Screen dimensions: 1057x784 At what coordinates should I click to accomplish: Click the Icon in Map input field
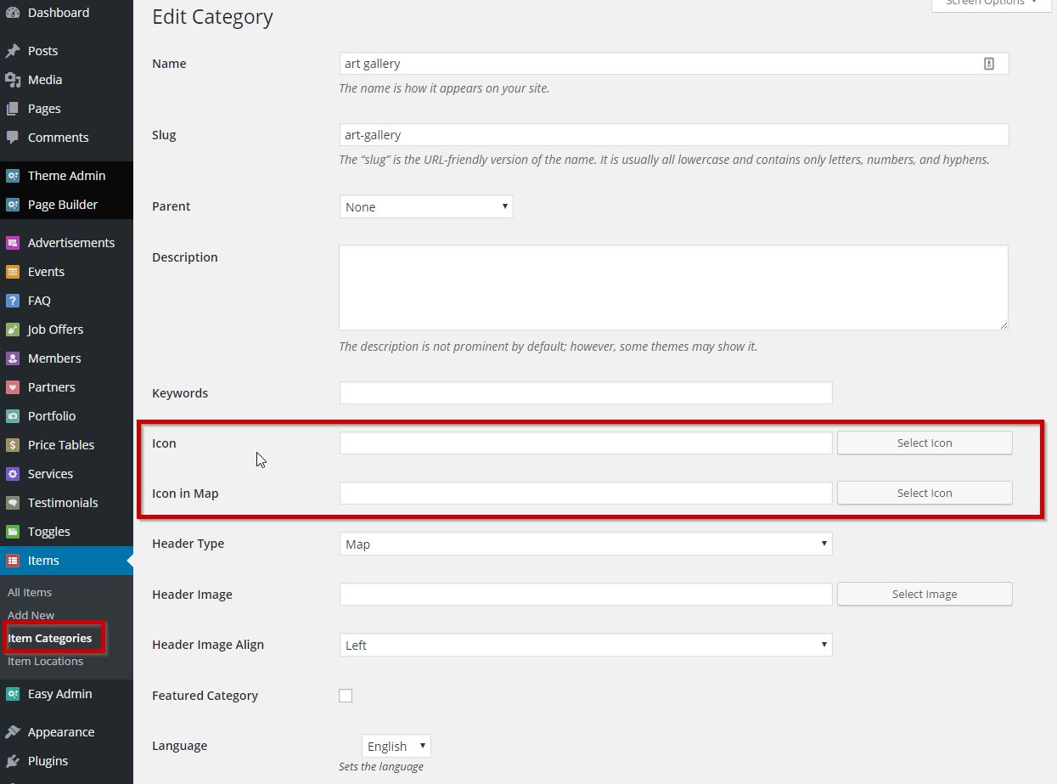click(x=586, y=493)
